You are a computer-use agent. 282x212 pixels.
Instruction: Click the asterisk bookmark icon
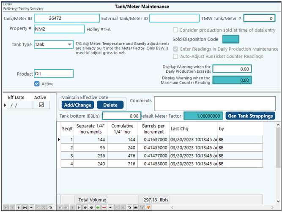[136, 207]
